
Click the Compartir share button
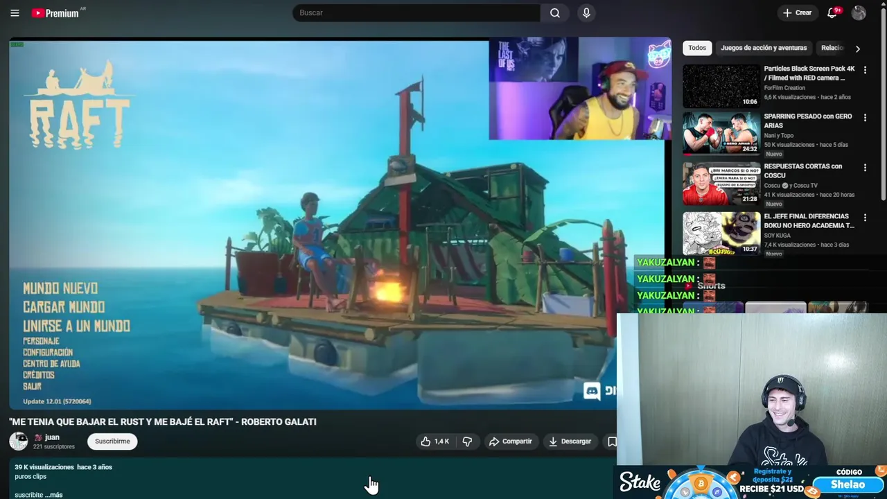[511, 441]
